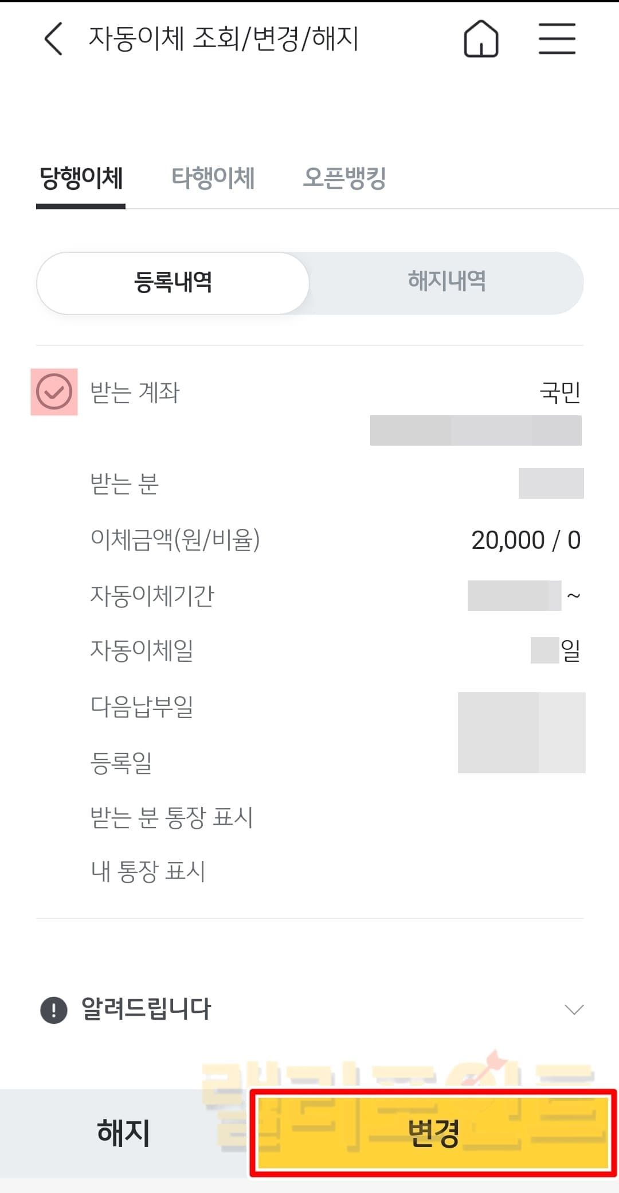This screenshot has height=1193, width=619.
Task: Click the 국민 bank name
Action: click(560, 393)
